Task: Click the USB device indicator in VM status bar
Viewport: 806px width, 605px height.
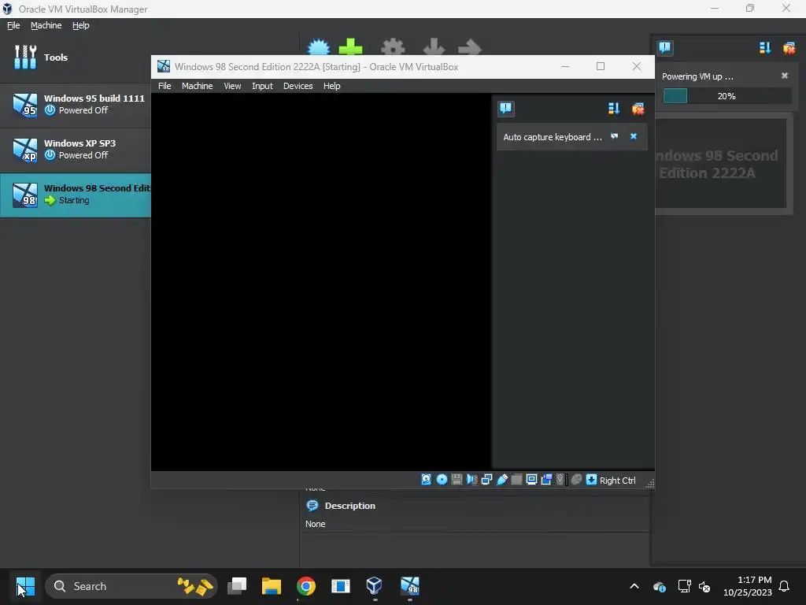Action: pos(501,480)
